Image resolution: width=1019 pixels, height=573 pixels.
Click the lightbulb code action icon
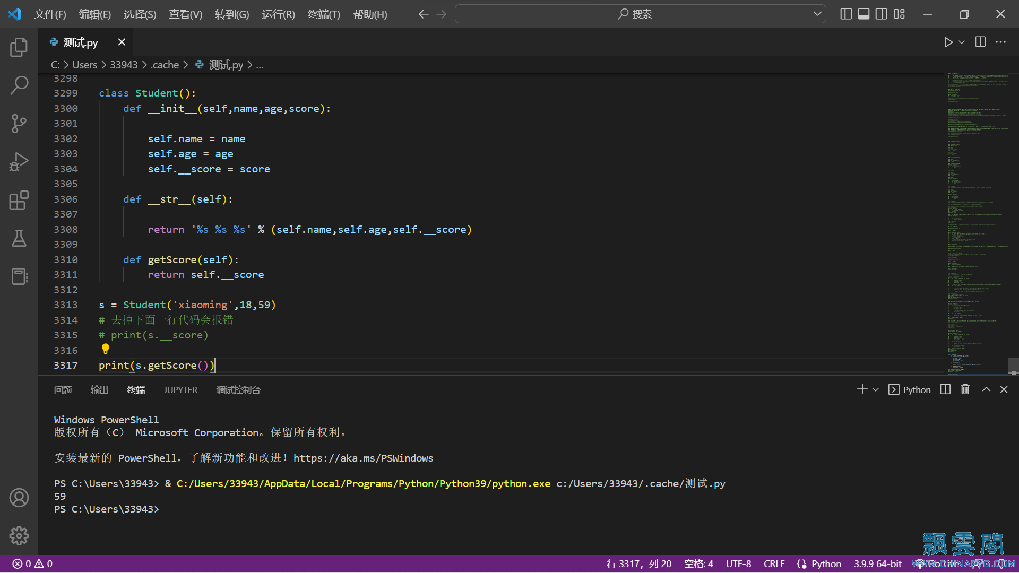(106, 349)
